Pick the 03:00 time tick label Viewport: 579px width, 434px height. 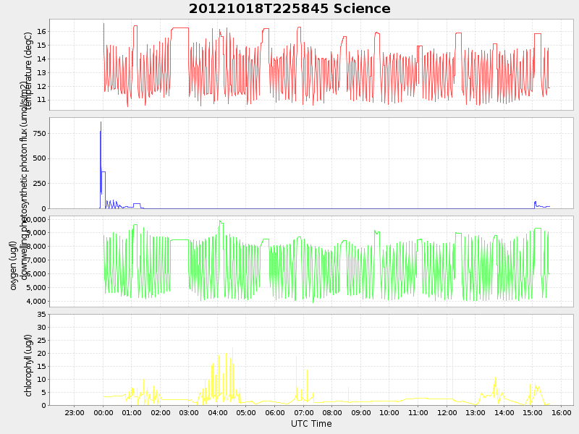click(x=189, y=413)
